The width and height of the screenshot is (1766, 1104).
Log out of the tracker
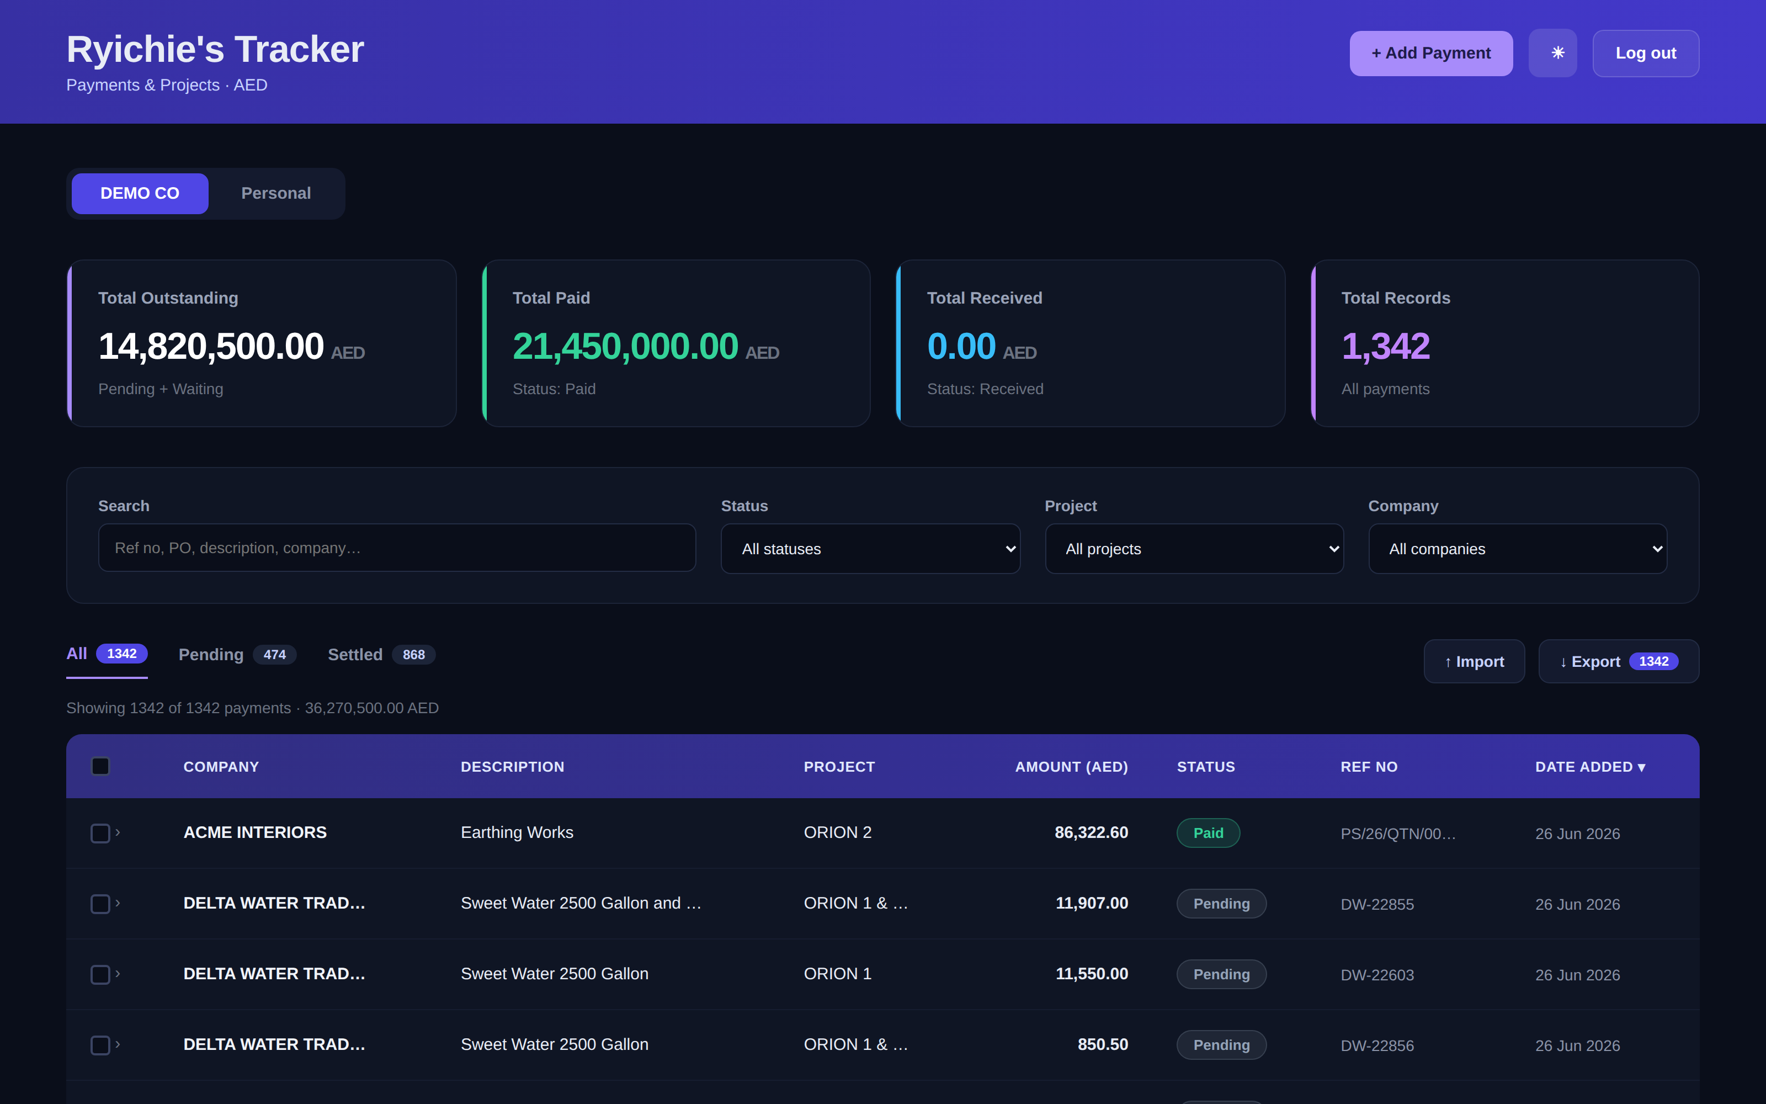(1645, 54)
